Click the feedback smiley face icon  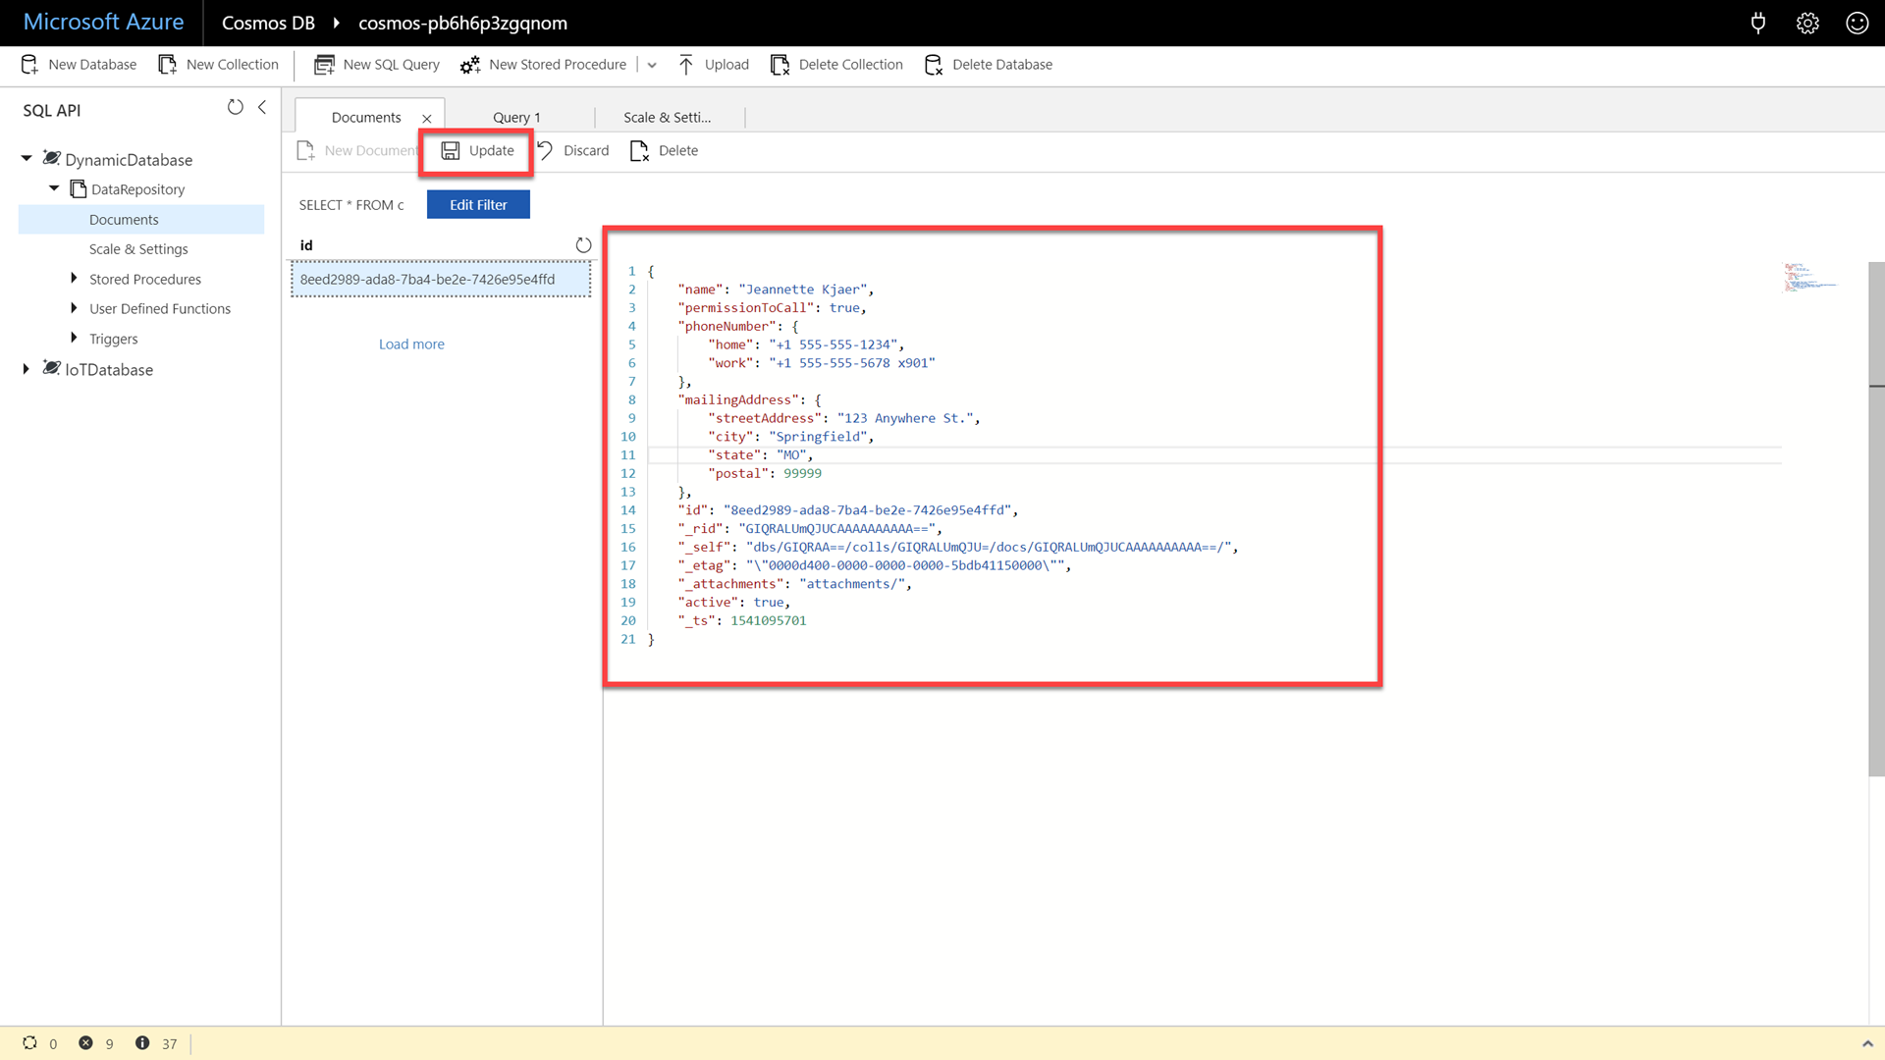(1857, 24)
